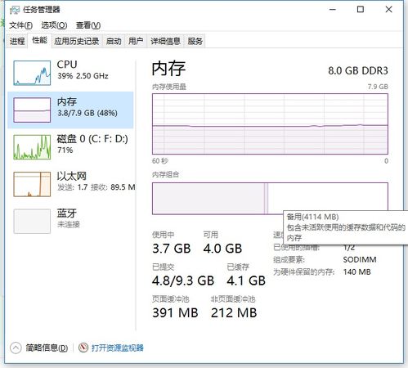408x368 pixels.
Task: Click the 内存组合 composition bar
Action: tap(270, 199)
